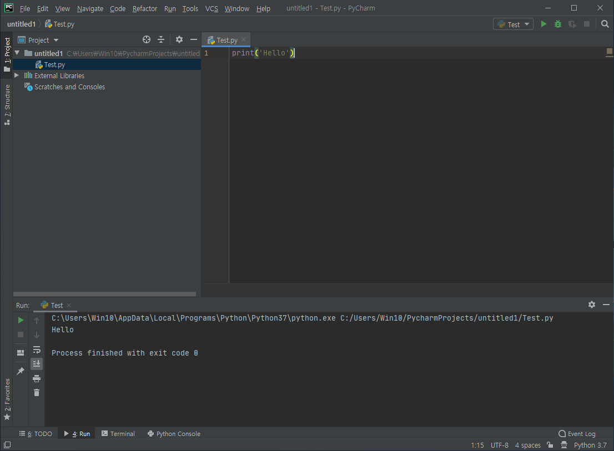Open the Python Console
Viewport: 614px width, 451px height.
tap(174, 434)
